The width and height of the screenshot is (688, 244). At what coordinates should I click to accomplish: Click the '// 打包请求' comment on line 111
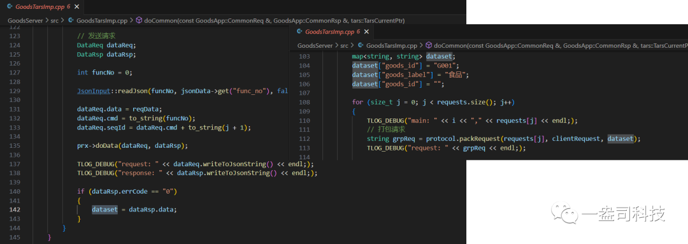coord(386,129)
